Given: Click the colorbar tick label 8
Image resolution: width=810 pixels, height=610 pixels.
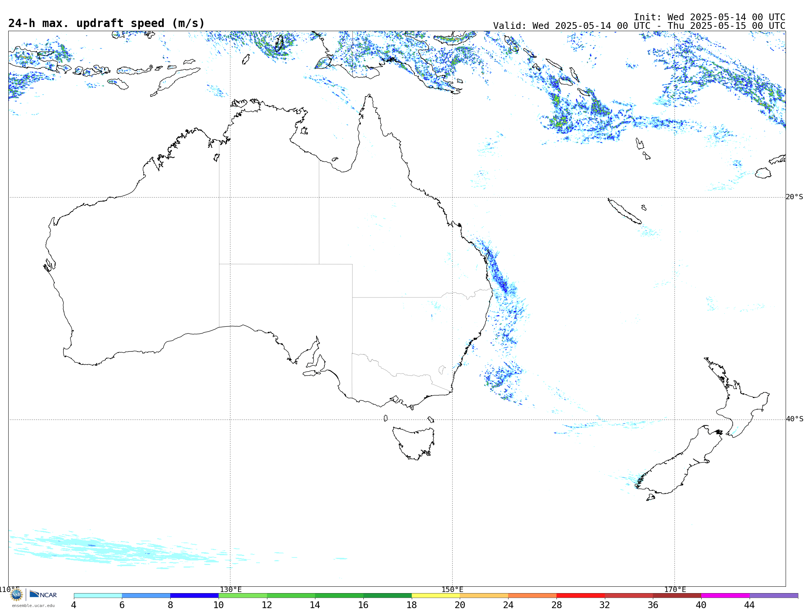Looking at the screenshot, I should tap(170, 605).
